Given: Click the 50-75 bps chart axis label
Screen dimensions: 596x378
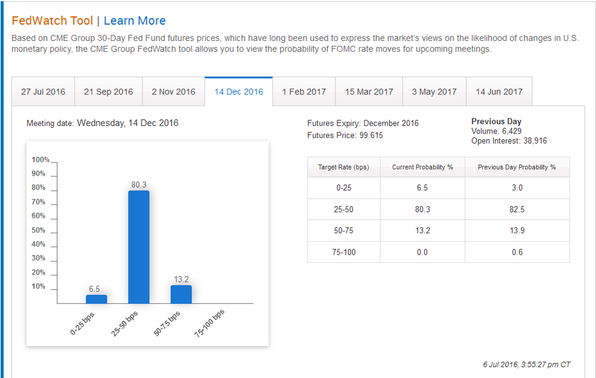Looking at the screenshot, I should click(x=167, y=323).
